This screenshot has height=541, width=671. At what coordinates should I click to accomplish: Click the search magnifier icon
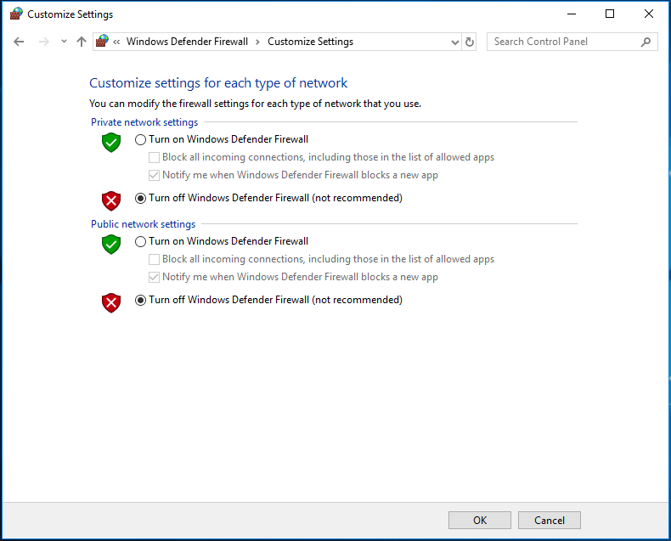click(x=646, y=42)
